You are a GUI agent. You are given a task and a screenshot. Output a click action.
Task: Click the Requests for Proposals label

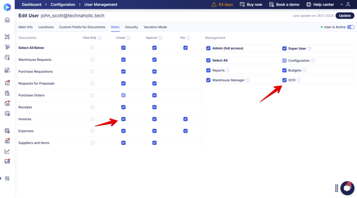36,84
